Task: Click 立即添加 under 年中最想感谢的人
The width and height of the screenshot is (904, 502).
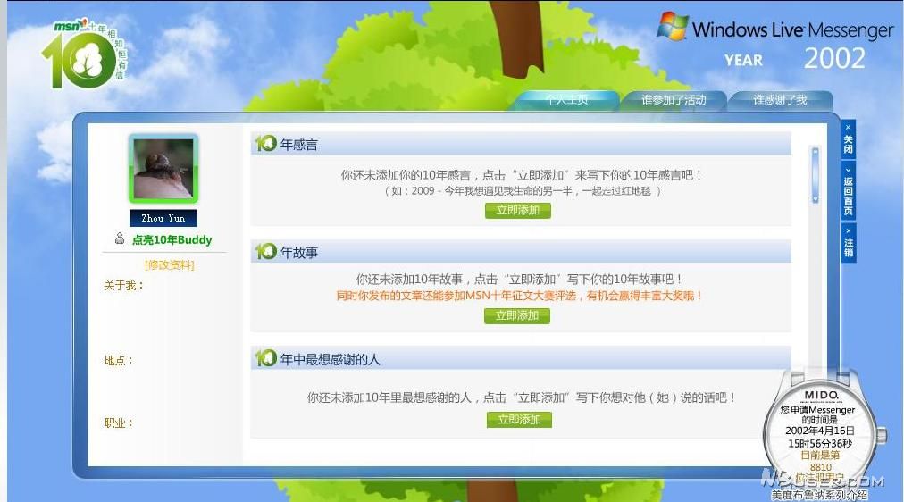Action: (519, 420)
